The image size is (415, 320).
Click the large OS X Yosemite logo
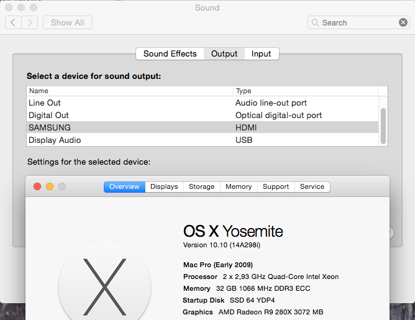tap(104, 285)
